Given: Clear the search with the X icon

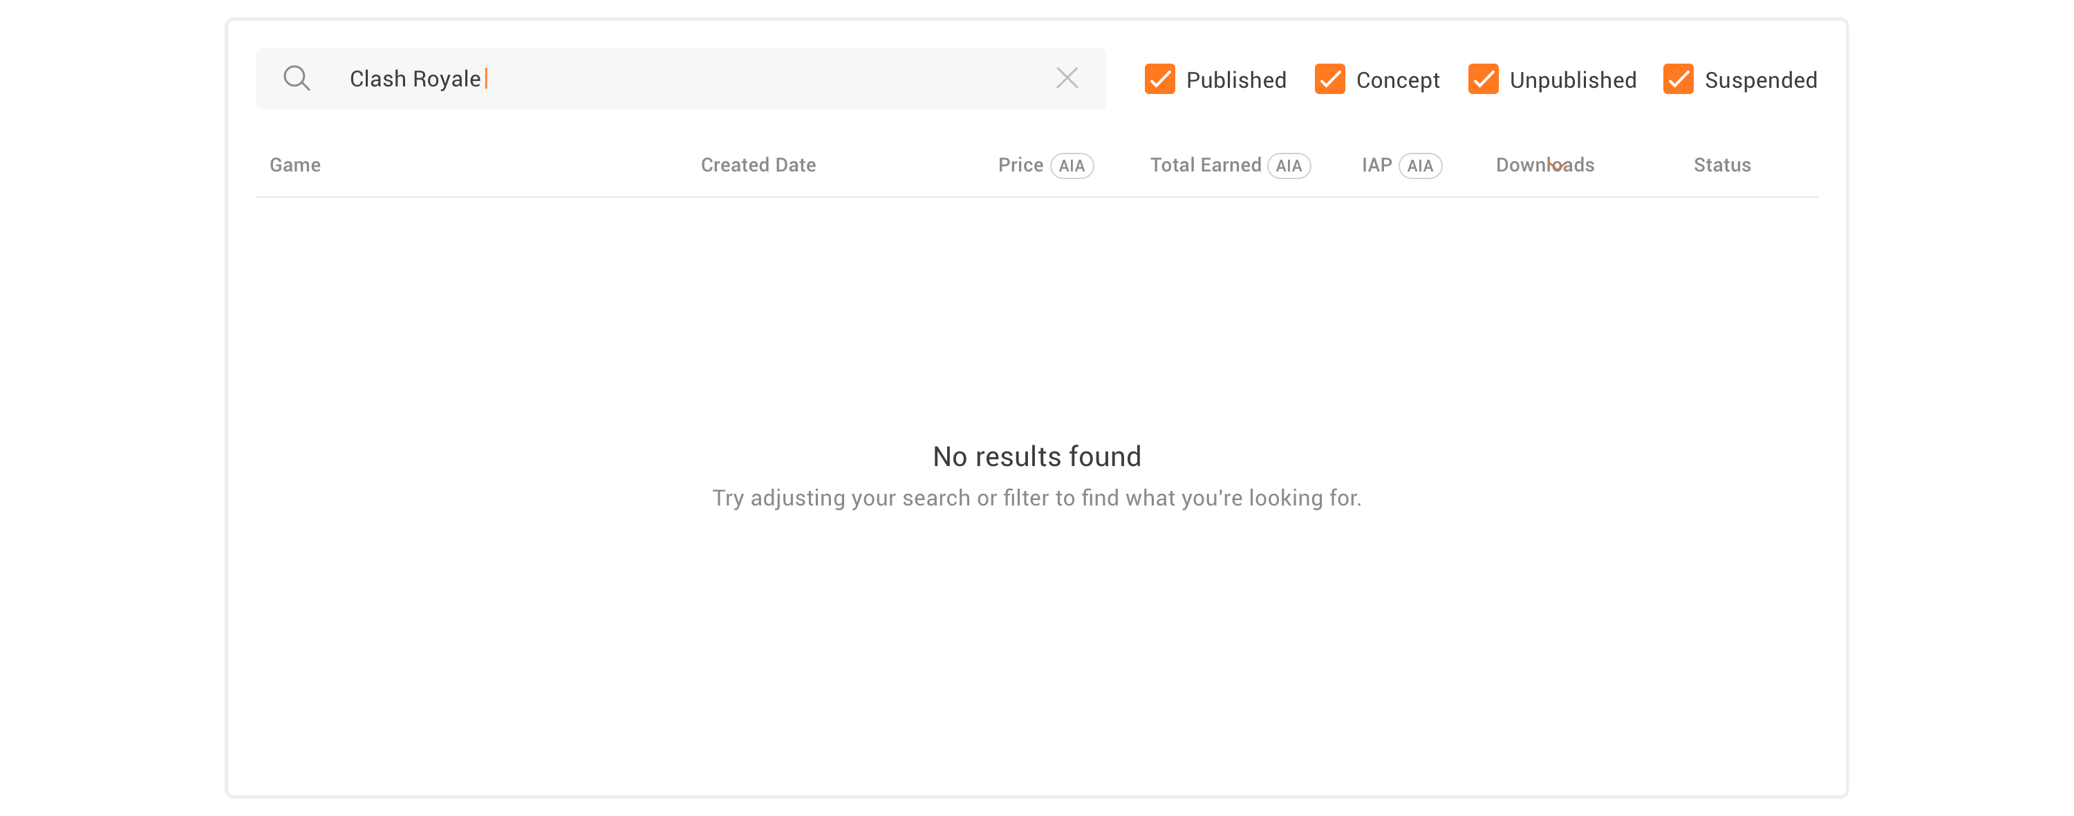Looking at the screenshot, I should pyautogui.click(x=1067, y=78).
